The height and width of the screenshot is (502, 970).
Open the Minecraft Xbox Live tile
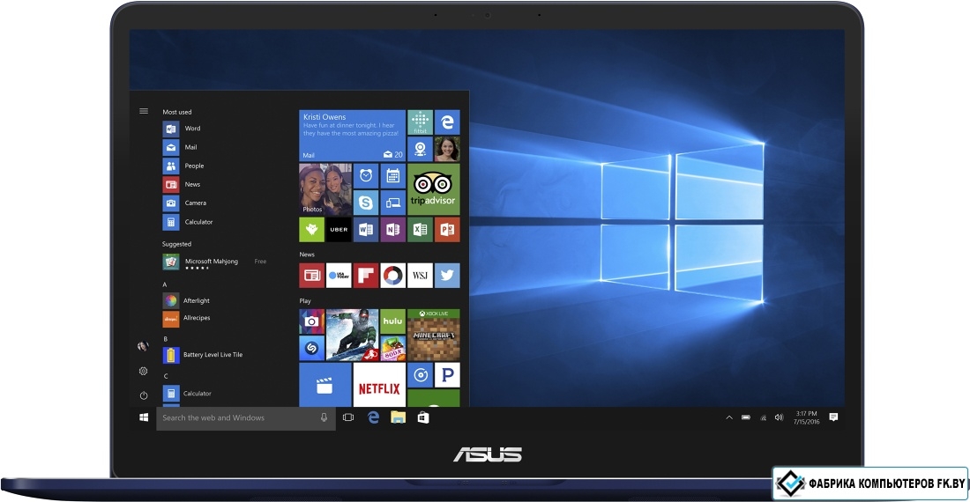[433, 335]
